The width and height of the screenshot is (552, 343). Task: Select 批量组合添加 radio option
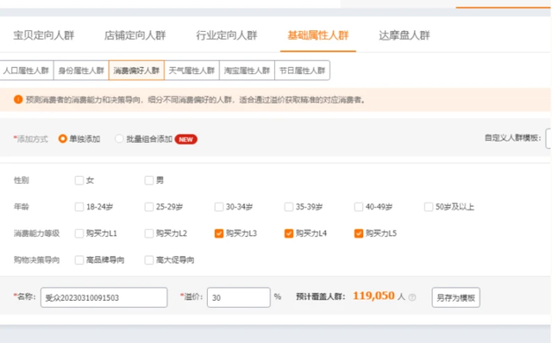click(119, 139)
